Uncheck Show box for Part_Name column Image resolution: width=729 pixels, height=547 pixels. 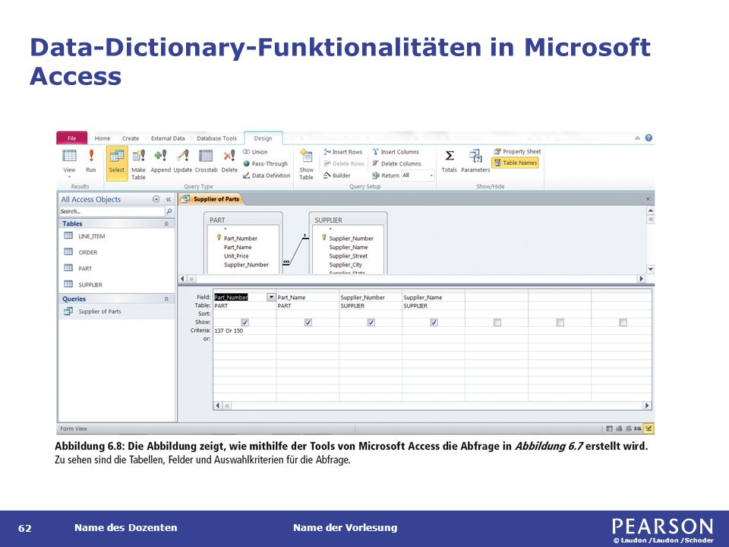pyautogui.click(x=308, y=322)
